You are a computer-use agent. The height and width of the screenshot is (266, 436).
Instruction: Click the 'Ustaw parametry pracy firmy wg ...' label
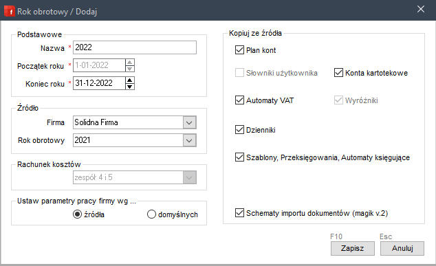[76, 201]
